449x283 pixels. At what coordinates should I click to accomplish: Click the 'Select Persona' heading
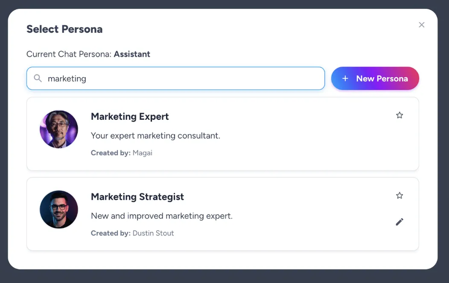coord(64,29)
